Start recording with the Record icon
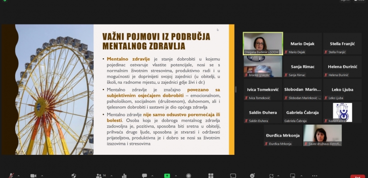This screenshot has height=178, width=368. click(188, 176)
